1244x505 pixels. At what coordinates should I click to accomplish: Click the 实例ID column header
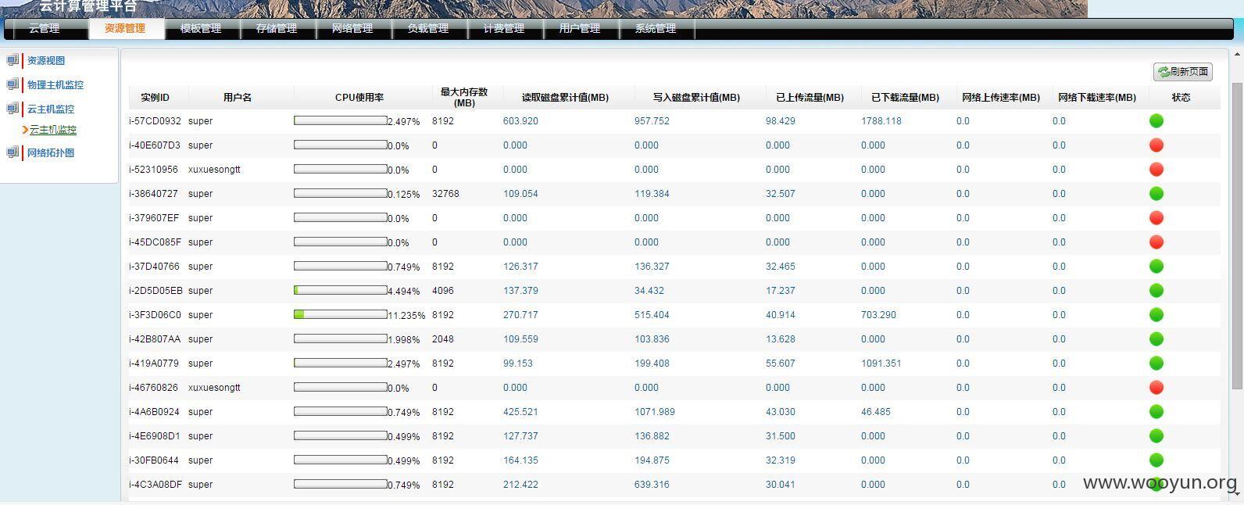(155, 98)
